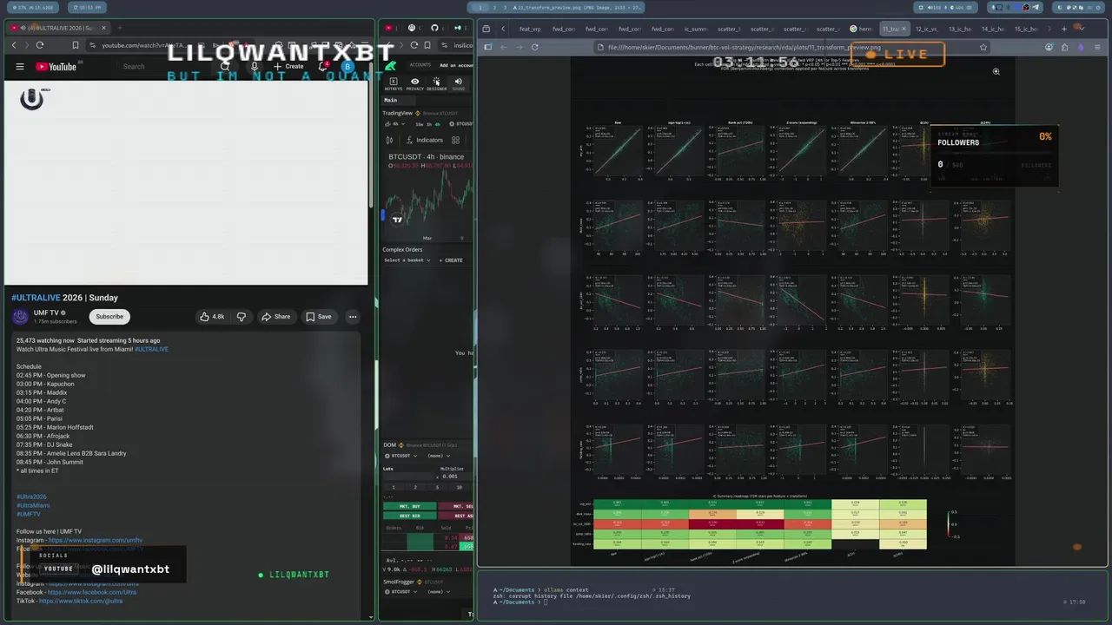1112x625 pixels.
Task: Open new tab in image browser
Action: click(x=1064, y=29)
